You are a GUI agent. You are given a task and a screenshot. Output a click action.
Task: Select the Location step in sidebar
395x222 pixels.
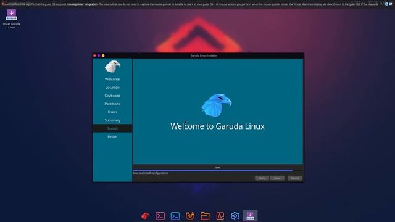click(x=112, y=88)
